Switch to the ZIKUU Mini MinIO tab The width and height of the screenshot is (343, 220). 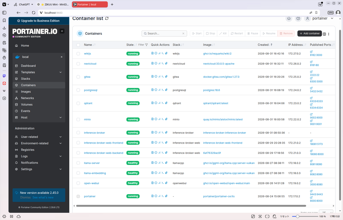tap(53, 4)
